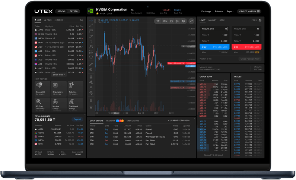Click the sell Price field
The image size is (296, 180).
click(246, 35)
